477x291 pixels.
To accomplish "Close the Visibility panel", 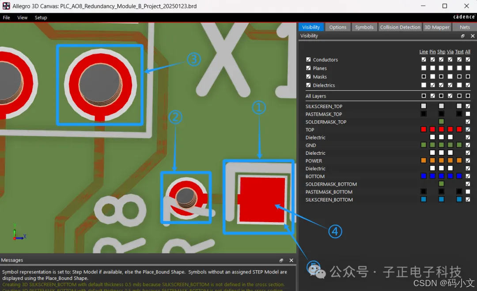I will coord(473,36).
